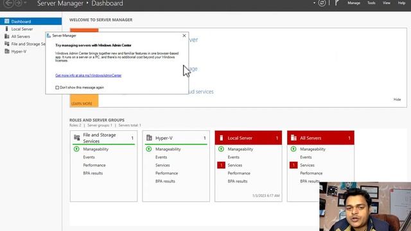Open the View menu
The image size is (411, 231).
(x=387, y=3)
